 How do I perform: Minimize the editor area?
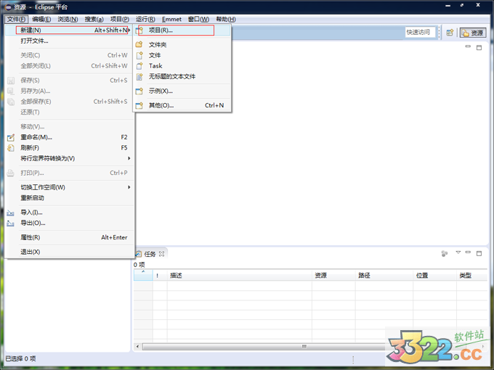(468, 46)
